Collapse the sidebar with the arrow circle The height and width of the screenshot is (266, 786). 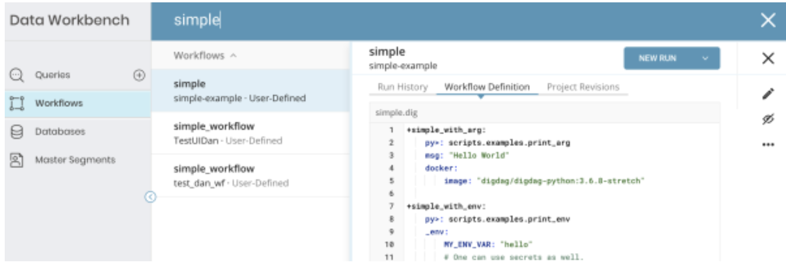click(x=150, y=197)
